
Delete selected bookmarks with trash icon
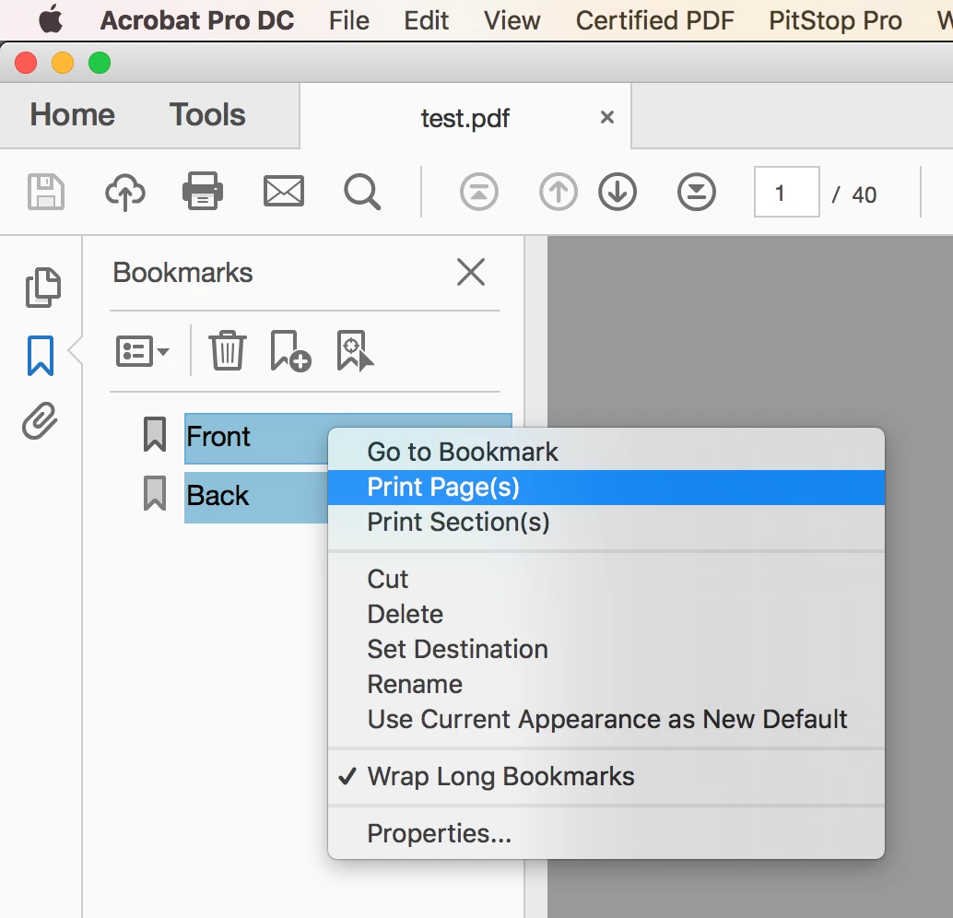tap(228, 350)
